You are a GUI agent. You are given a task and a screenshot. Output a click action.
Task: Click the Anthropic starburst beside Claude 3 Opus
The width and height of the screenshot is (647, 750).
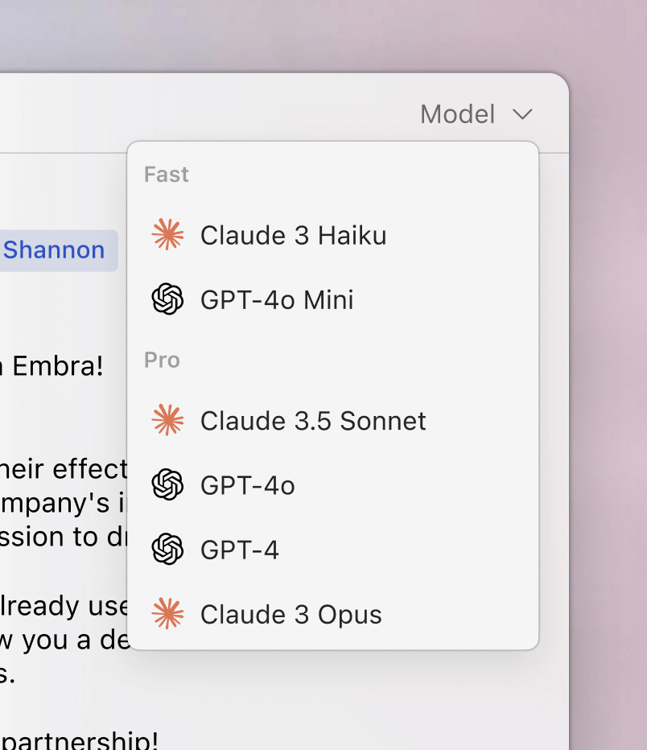tap(167, 614)
